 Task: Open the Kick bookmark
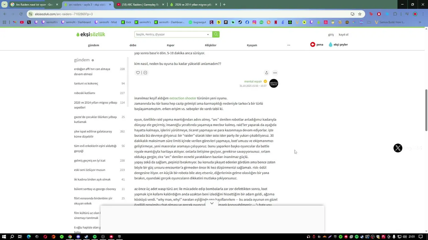(126, 22)
